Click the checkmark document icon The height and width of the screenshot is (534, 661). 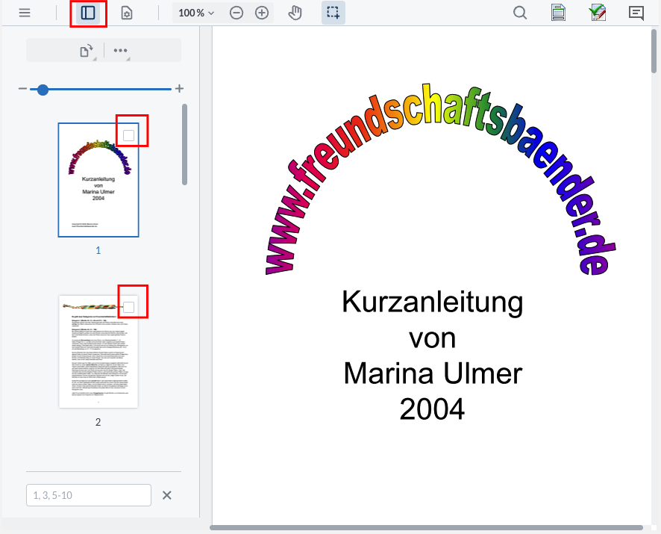(597, 13)
